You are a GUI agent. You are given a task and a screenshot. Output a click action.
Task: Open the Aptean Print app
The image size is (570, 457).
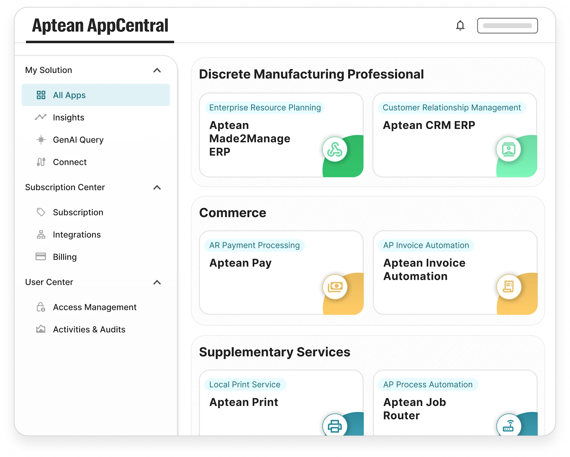(x=281, y=403)
